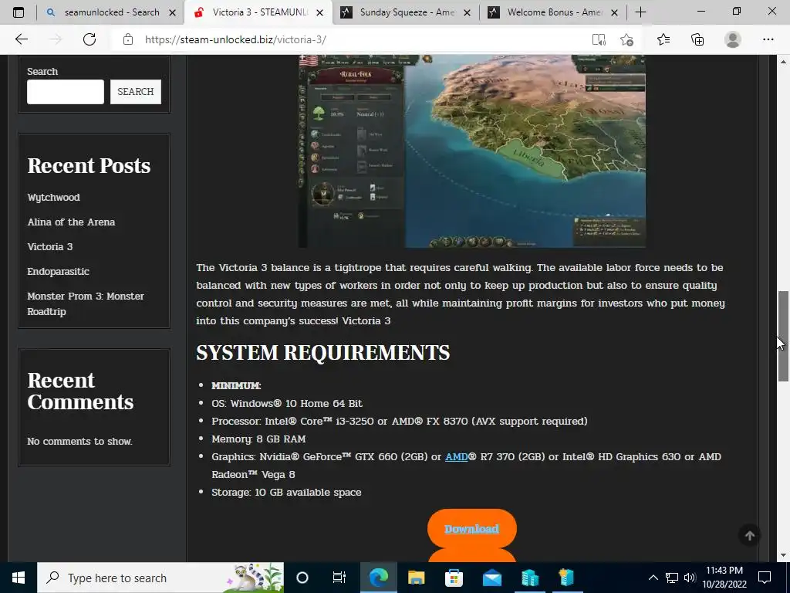Click the address bar URL
790x593 pixels.
[235, 39]
